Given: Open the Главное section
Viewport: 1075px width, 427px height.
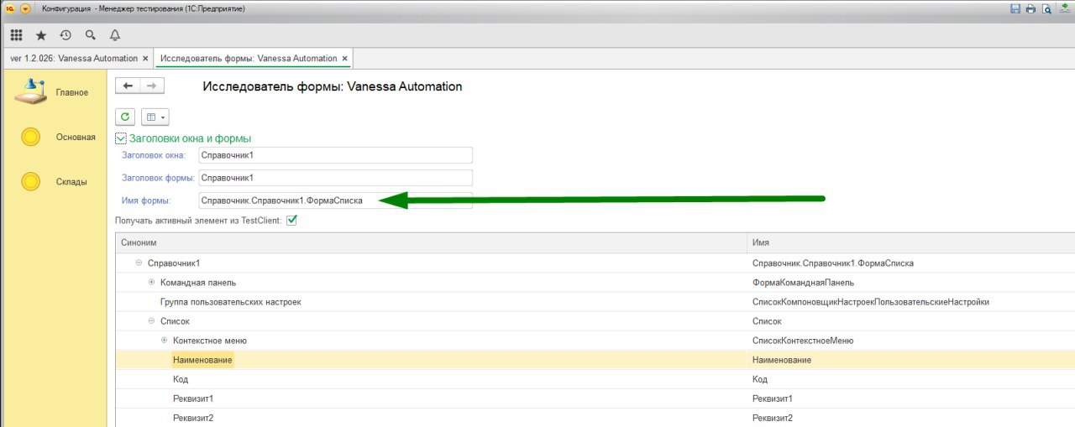Looking at the screenshot, I should [x=52, y=92].
